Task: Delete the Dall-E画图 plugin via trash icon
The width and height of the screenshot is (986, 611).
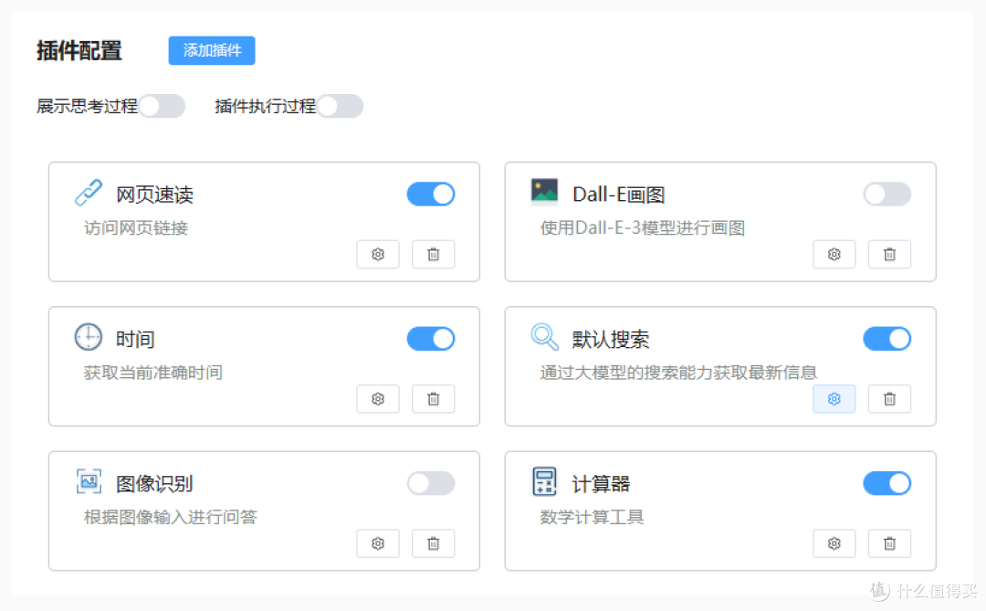Action: pyautogui.click(x=889, y=254)
